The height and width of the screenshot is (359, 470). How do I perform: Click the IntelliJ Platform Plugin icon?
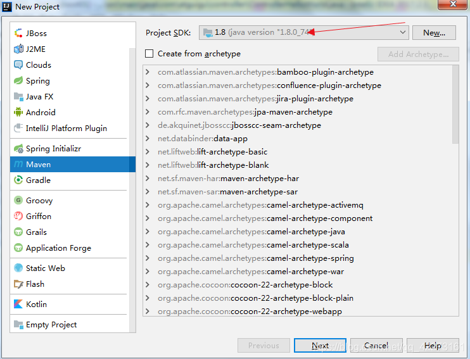pyautogui.click(x=18, y=129)
